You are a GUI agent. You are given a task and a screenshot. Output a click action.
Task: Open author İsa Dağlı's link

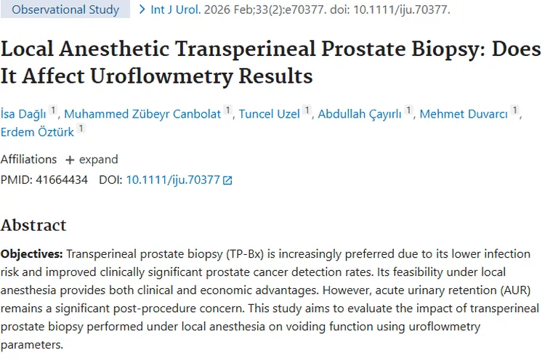point(23,114)
